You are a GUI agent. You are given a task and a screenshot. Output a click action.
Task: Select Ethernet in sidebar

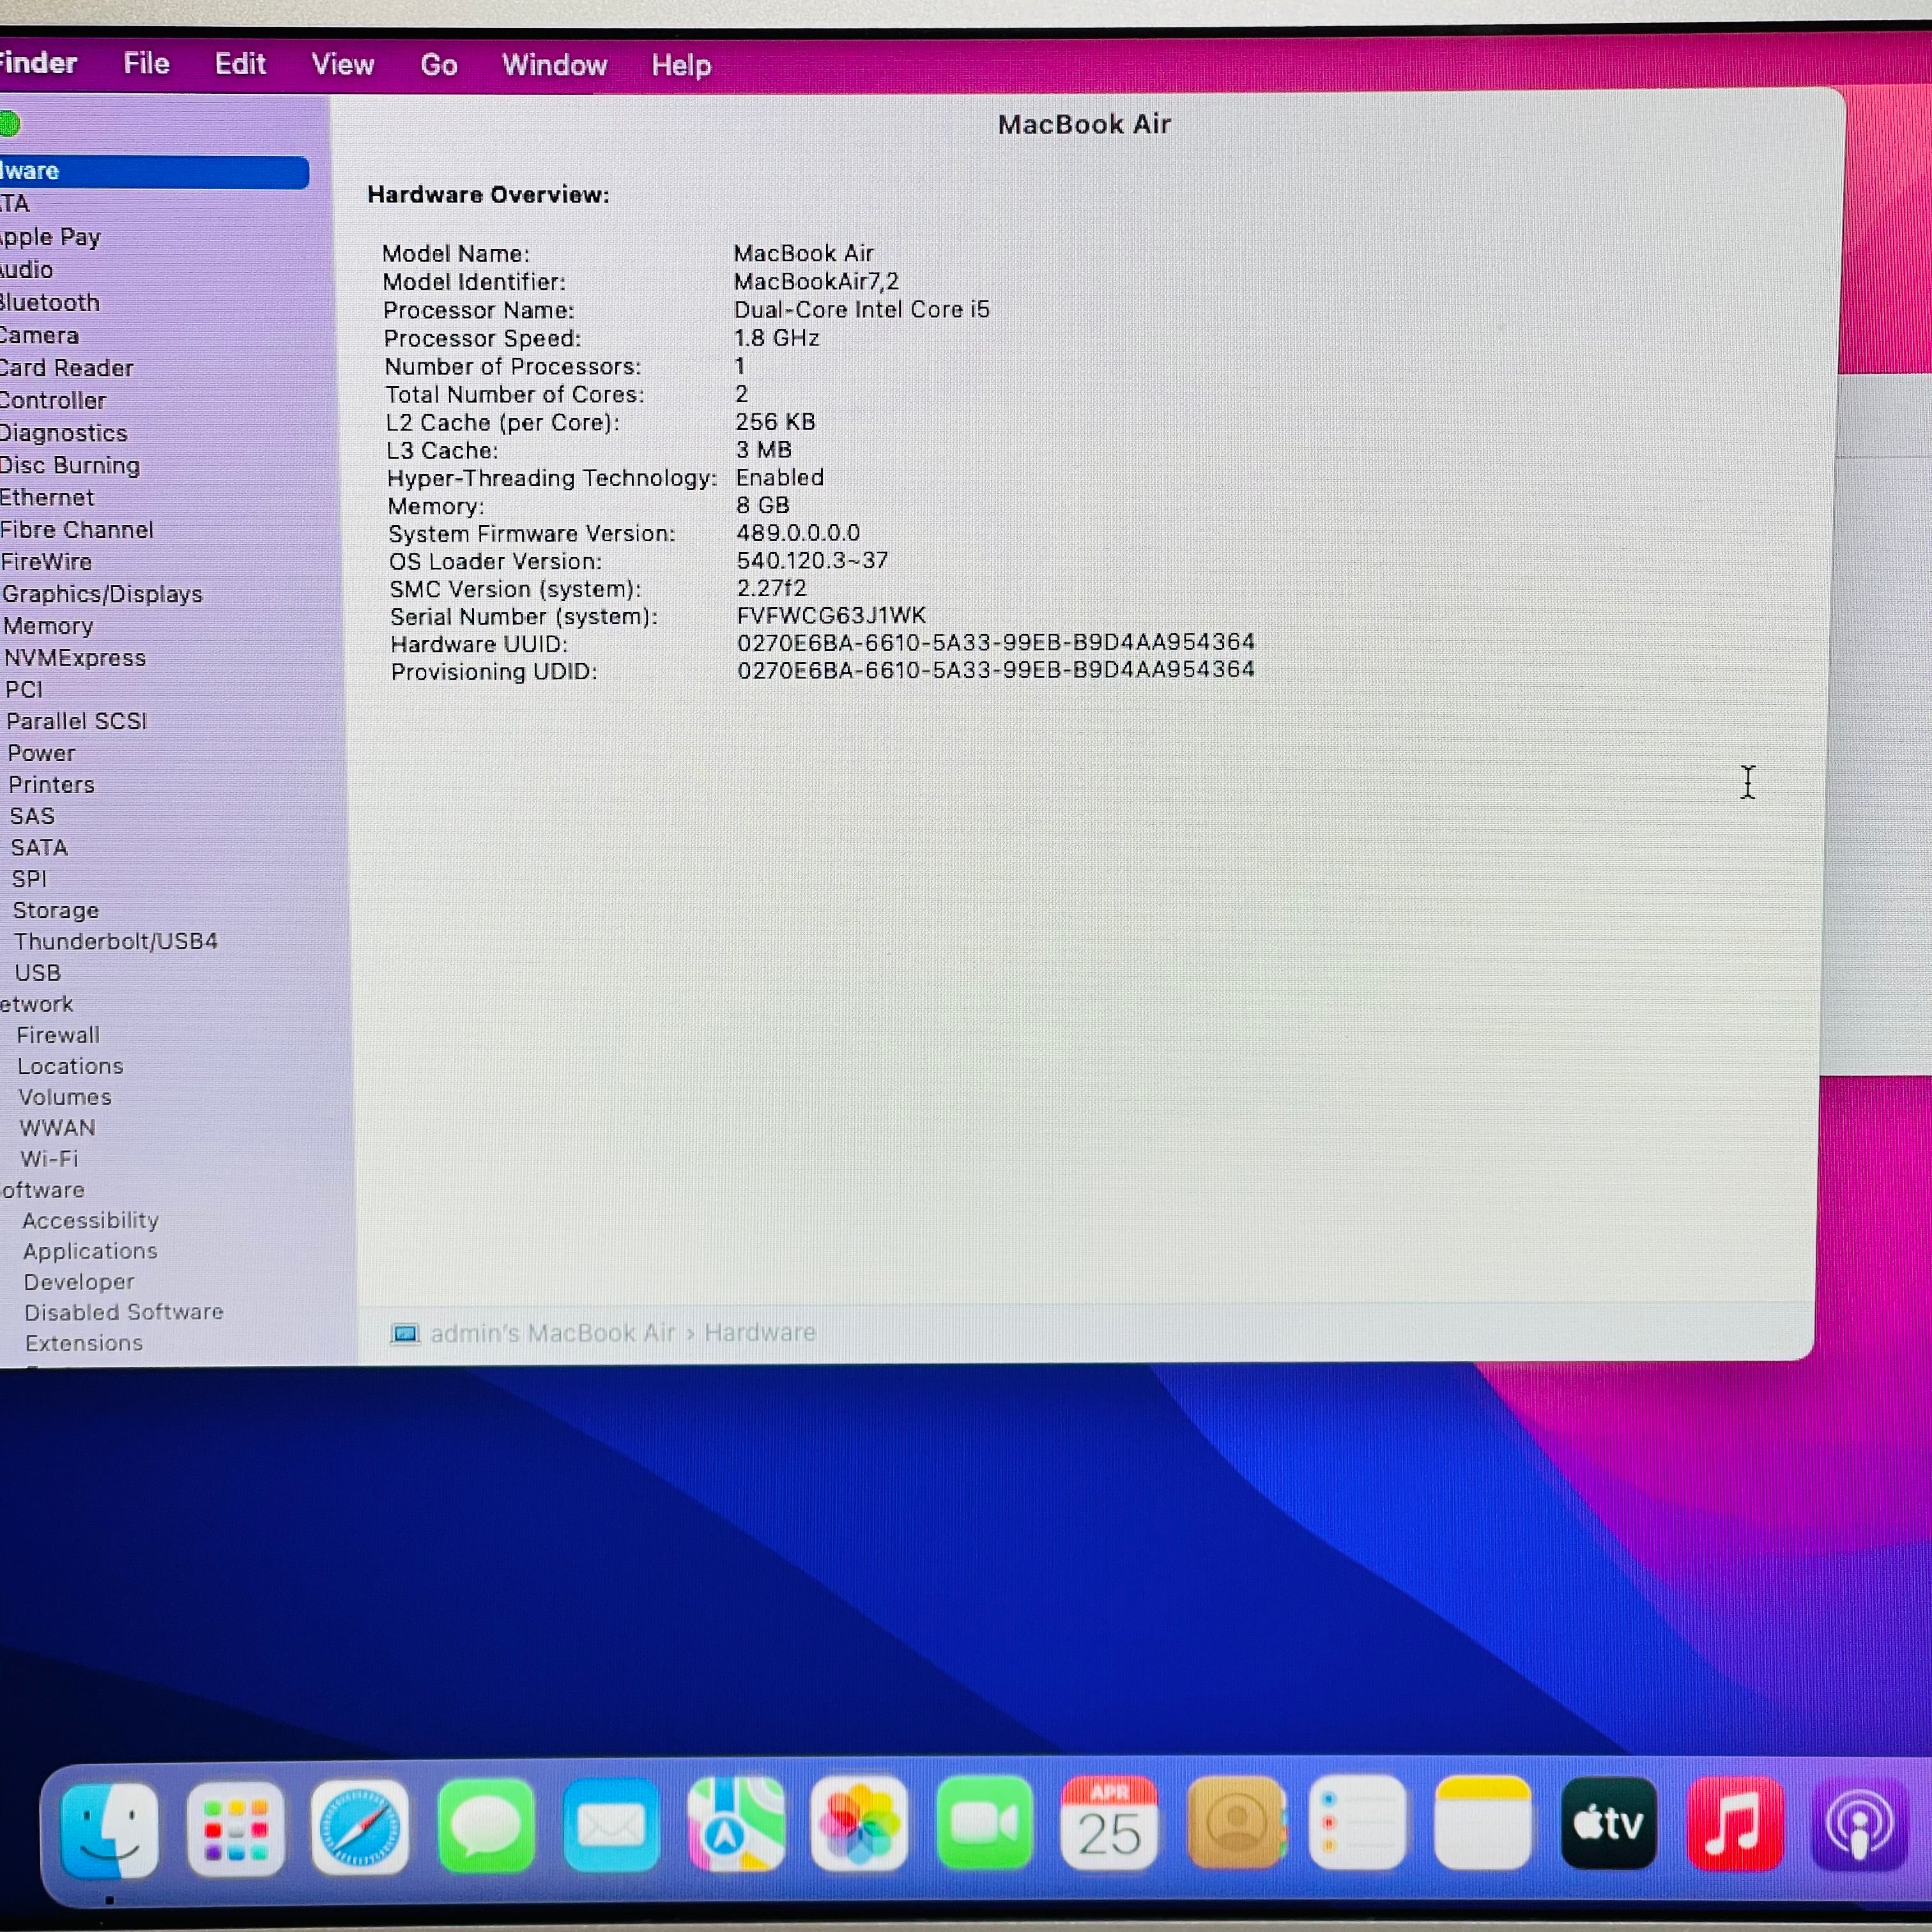[47, 498]
